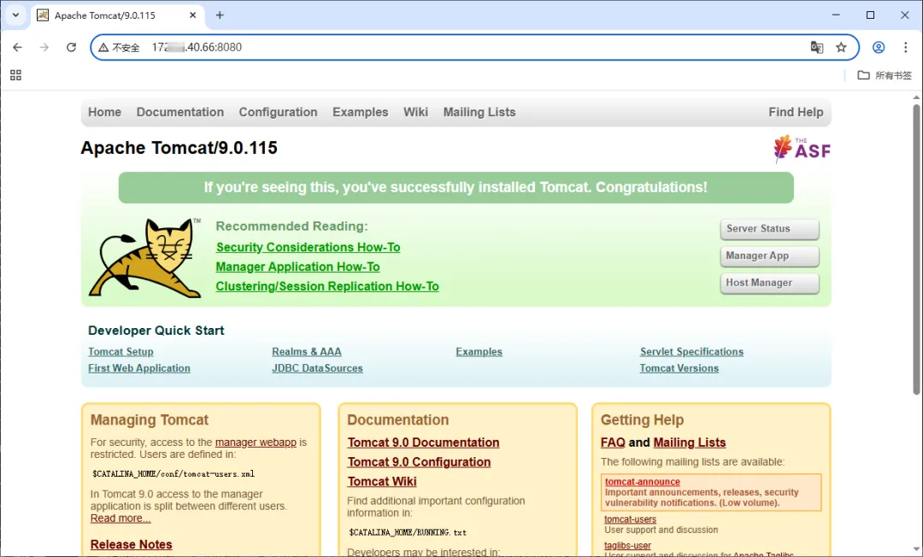Open Mailing Lists link under Getting Help
Viewport: 923px width, 557px height.
pyautogui.click(x=690, y=443)
